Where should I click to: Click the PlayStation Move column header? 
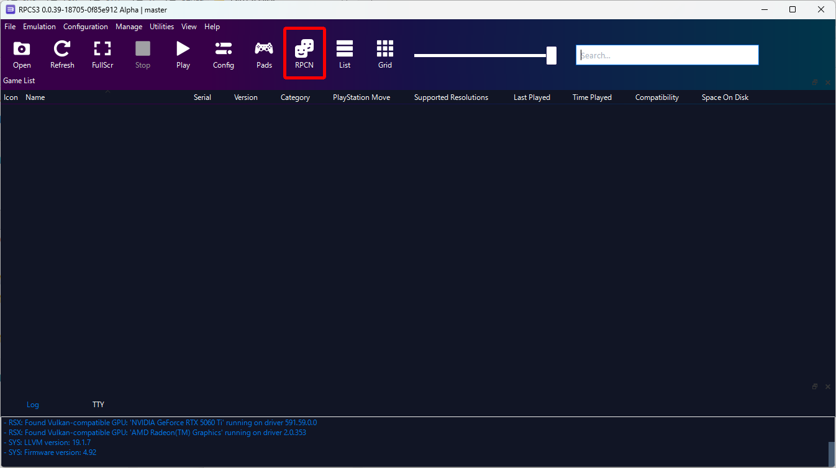coord(361,97)
